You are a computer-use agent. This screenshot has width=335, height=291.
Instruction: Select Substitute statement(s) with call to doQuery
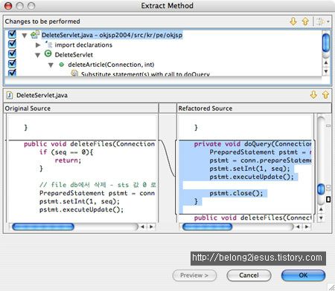click(x=145, y=74)
